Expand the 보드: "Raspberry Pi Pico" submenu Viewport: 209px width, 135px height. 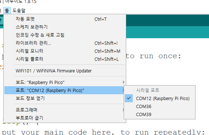coord(65,82)
